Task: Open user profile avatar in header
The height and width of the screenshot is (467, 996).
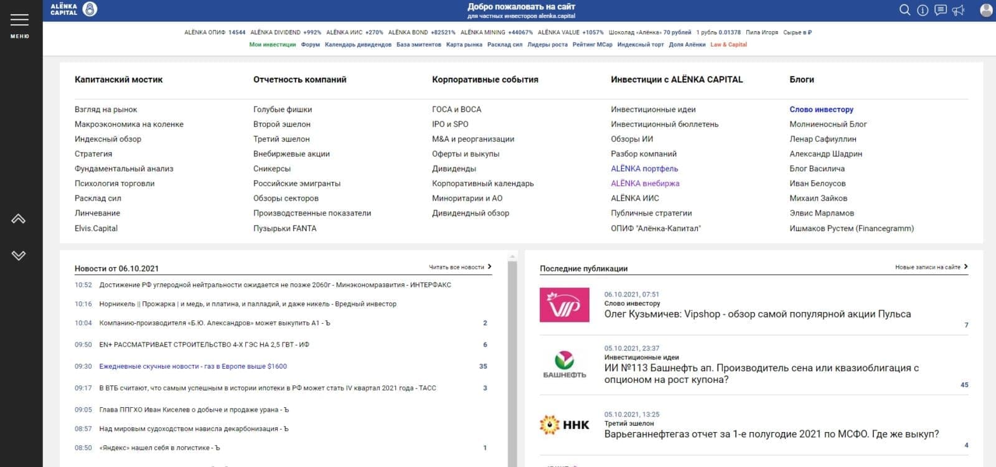Action: click(987, 10)
